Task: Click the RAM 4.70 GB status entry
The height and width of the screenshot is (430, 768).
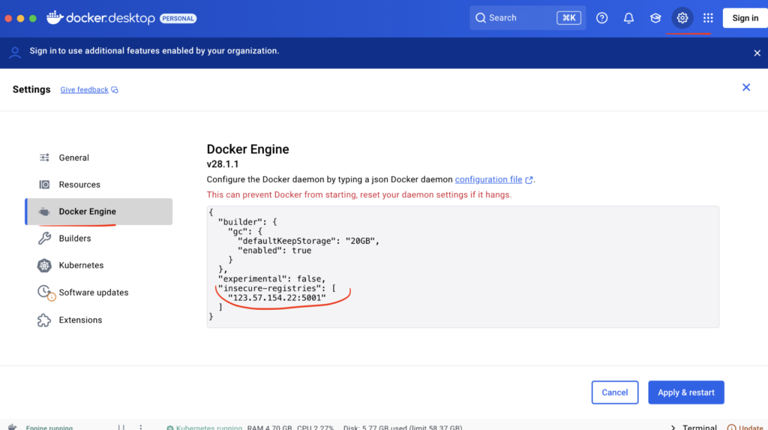Action: coord(269,428)
